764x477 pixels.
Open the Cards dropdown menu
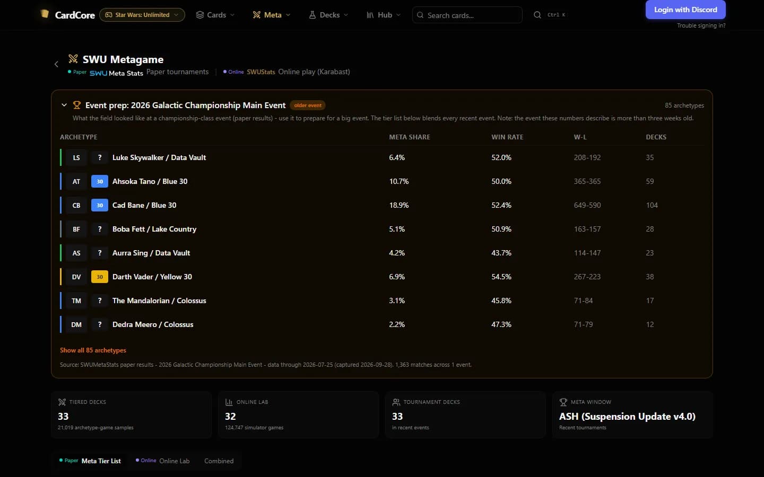(x=215, y=15)
